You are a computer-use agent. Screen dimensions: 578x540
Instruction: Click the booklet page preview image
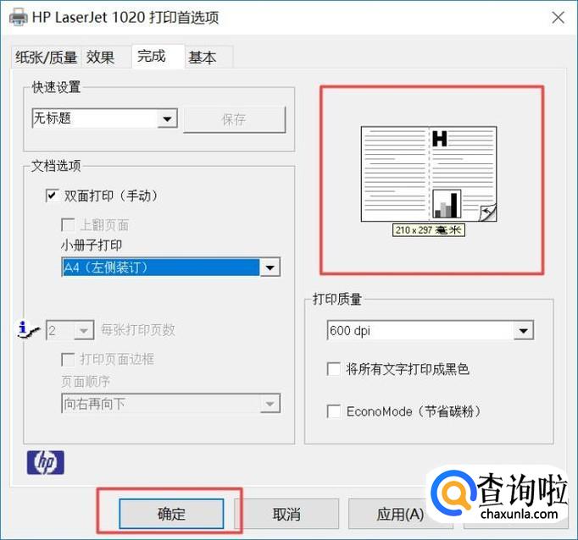[x=429, y=174]
